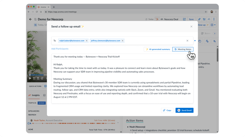Image resolution: width=245 pixels, height=137 pixels.
Task: Click the Action Items heading
Action: pyautogui.click(x=135, y=121)
